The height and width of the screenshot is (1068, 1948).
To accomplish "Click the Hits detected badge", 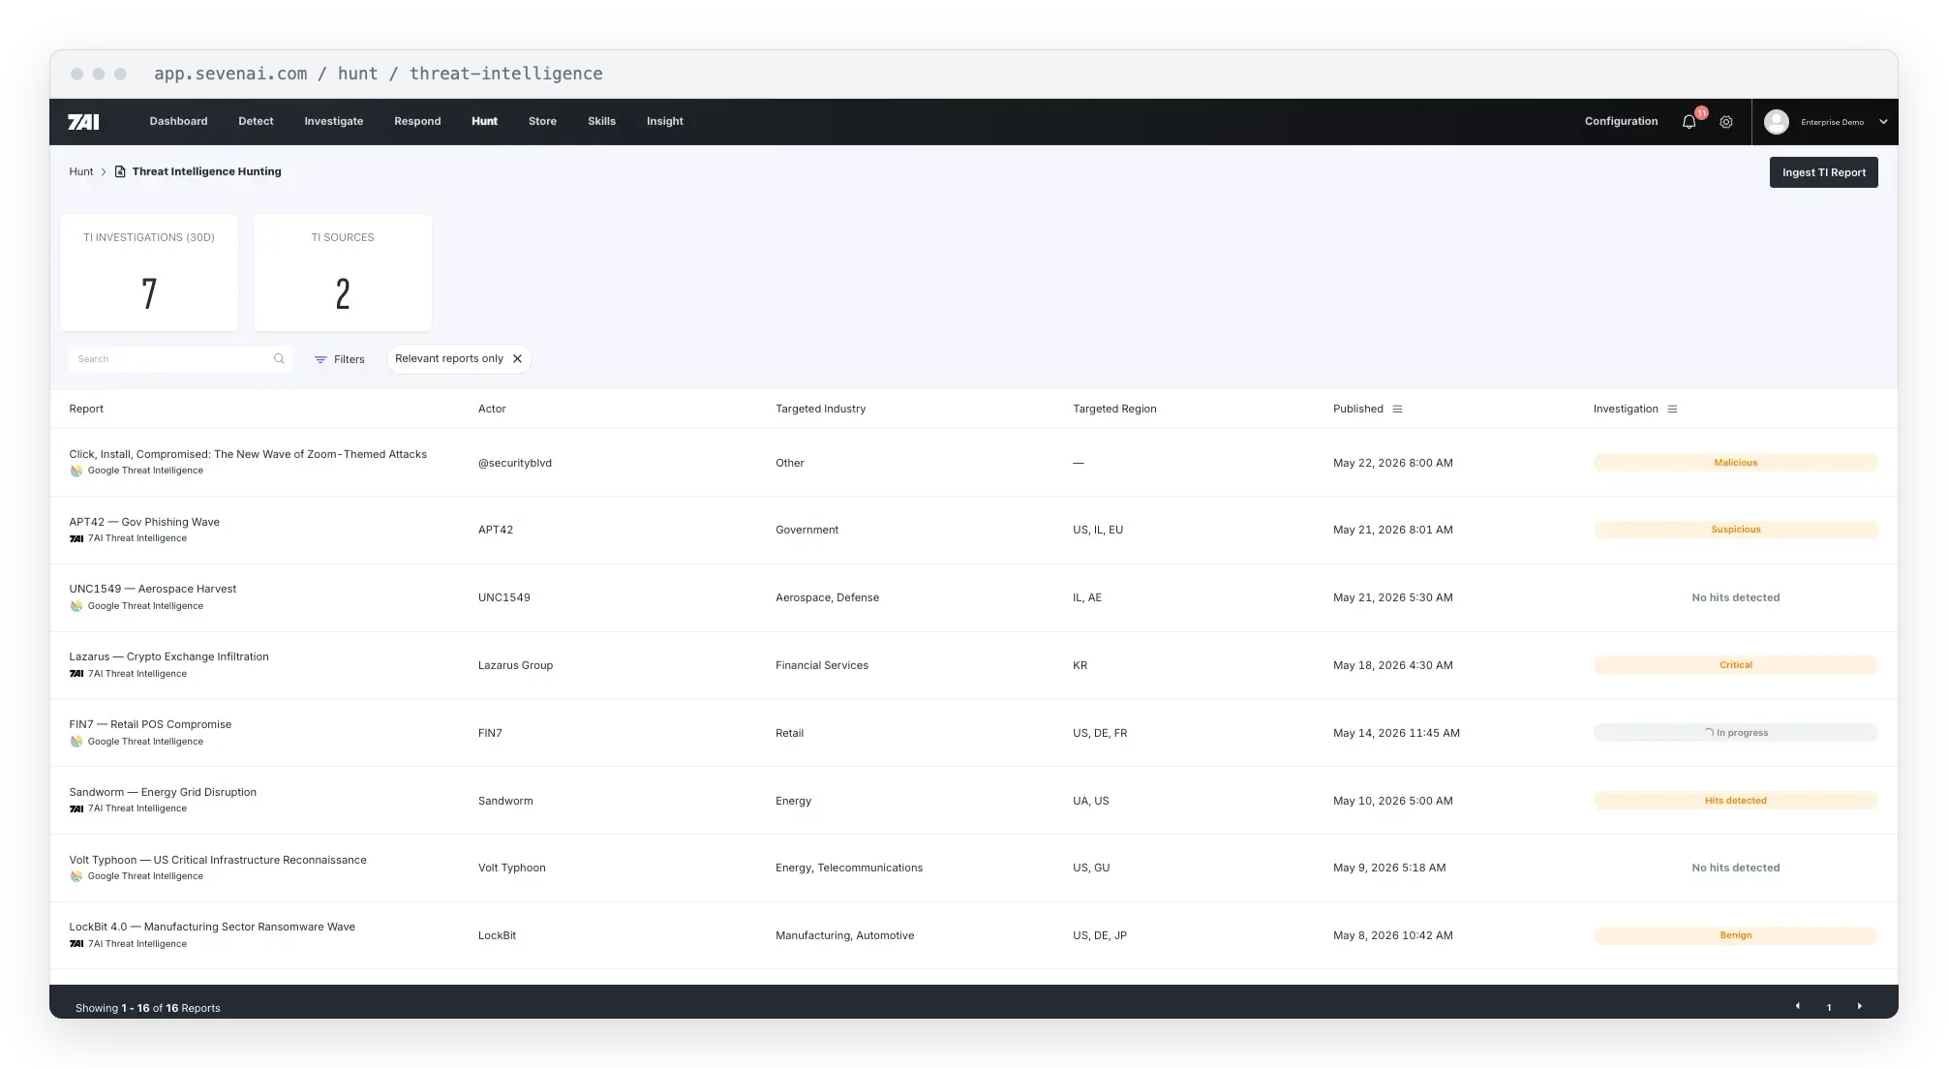I will pyautogui.click(x=1735, y=801).
